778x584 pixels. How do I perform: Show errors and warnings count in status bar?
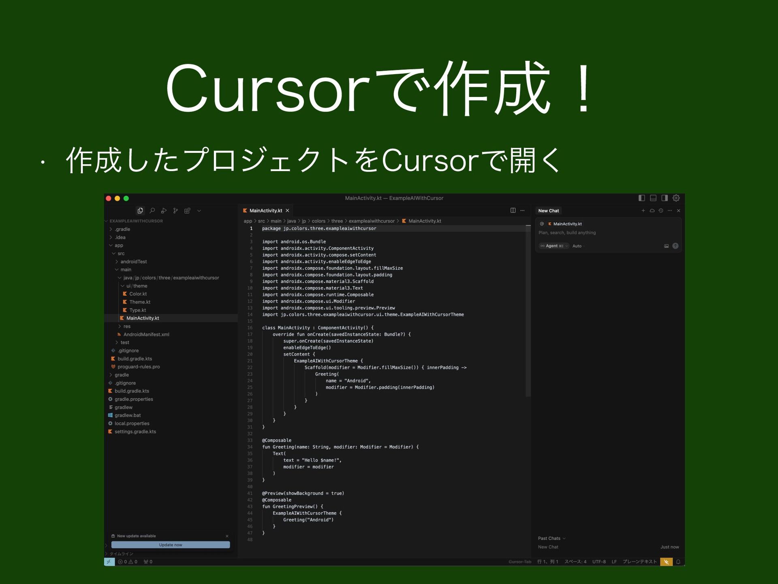[x=128, y=562]
